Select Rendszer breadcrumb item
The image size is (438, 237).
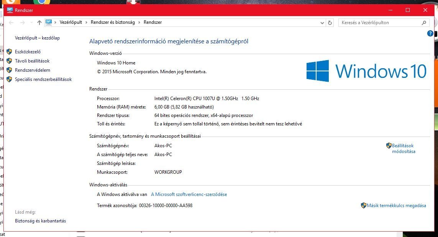point(153,22)
